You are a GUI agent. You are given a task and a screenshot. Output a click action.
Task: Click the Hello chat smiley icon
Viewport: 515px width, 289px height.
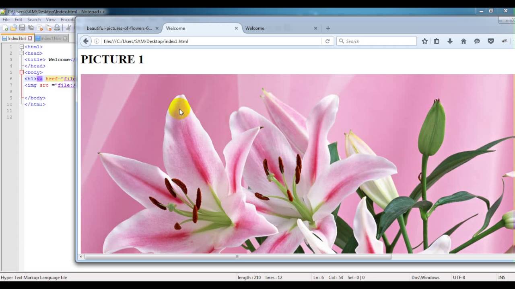coord(477,41)
